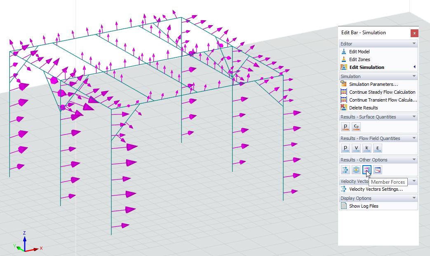Image resolution: width=430 pixels, height=256 pixels.
Task: Click the Member Forces tooltip
Action: (x=388, y=182)
